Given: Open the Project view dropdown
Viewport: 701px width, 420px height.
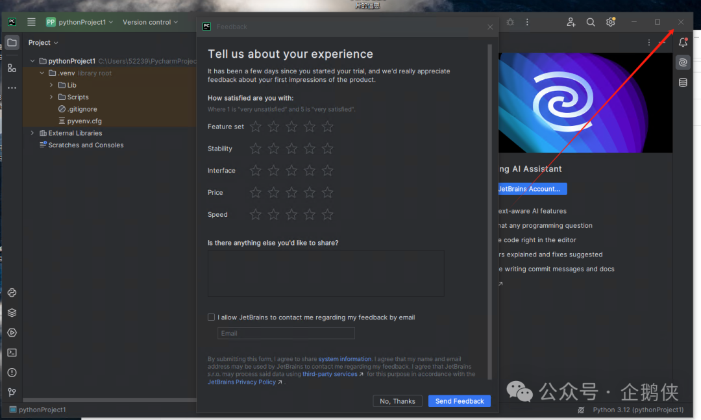Looking at the screenshot, I should (43, 42).
